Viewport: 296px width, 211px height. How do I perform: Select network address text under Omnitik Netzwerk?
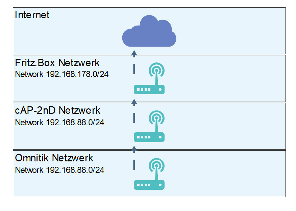[59, 170]
